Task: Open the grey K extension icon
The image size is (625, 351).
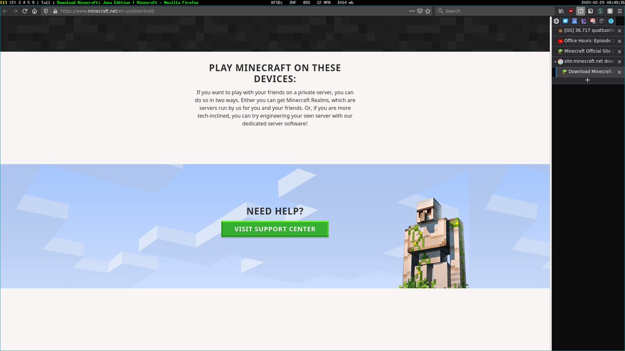Action: [x=609, y=11]
